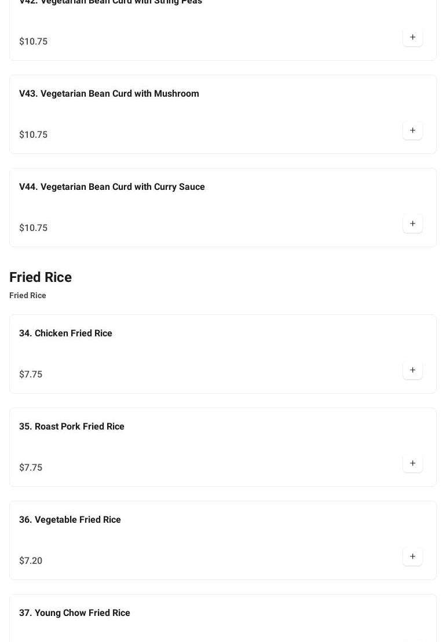The height and width of the screenshot is (642, 446).
Task: Open 37. Young Chow Fried Rice item
Action: click(75, 613)
